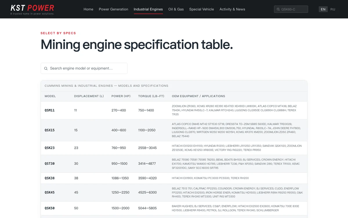The image size is (348, 218).
Task: Click the QSM11 equipment list starting ZOOMLION ZR360
Action: [x=234, y=110]
